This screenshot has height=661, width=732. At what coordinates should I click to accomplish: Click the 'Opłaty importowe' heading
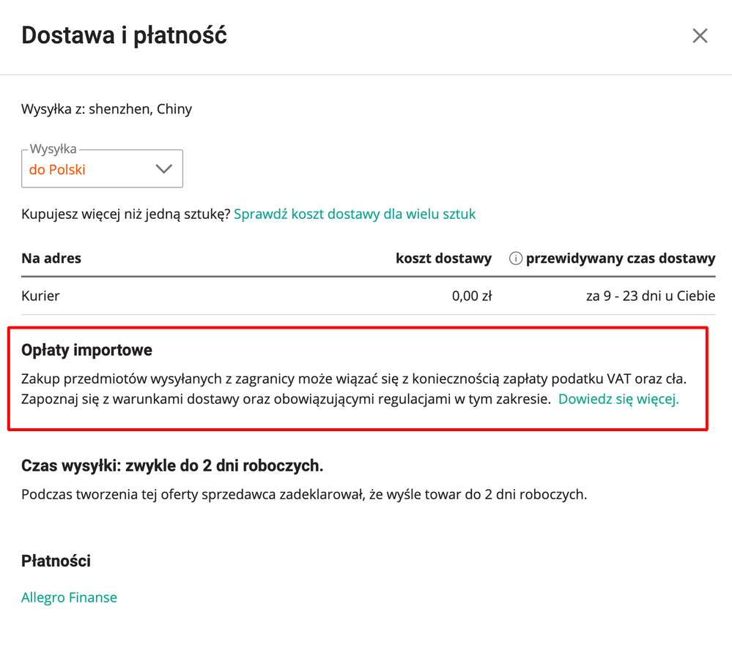[x=87, y=351]
